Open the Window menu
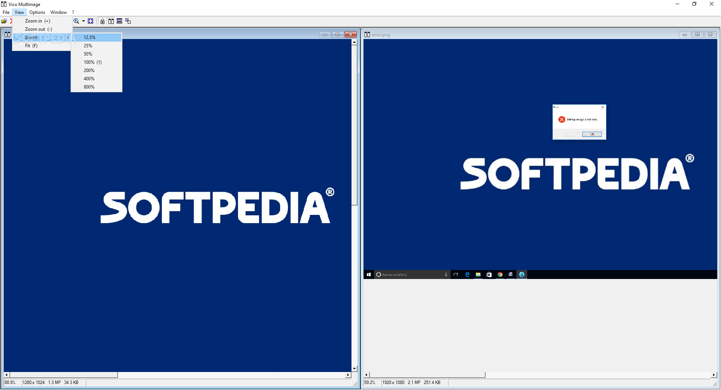The height and width of the screenshot is (390, 721). pos(59,12)
